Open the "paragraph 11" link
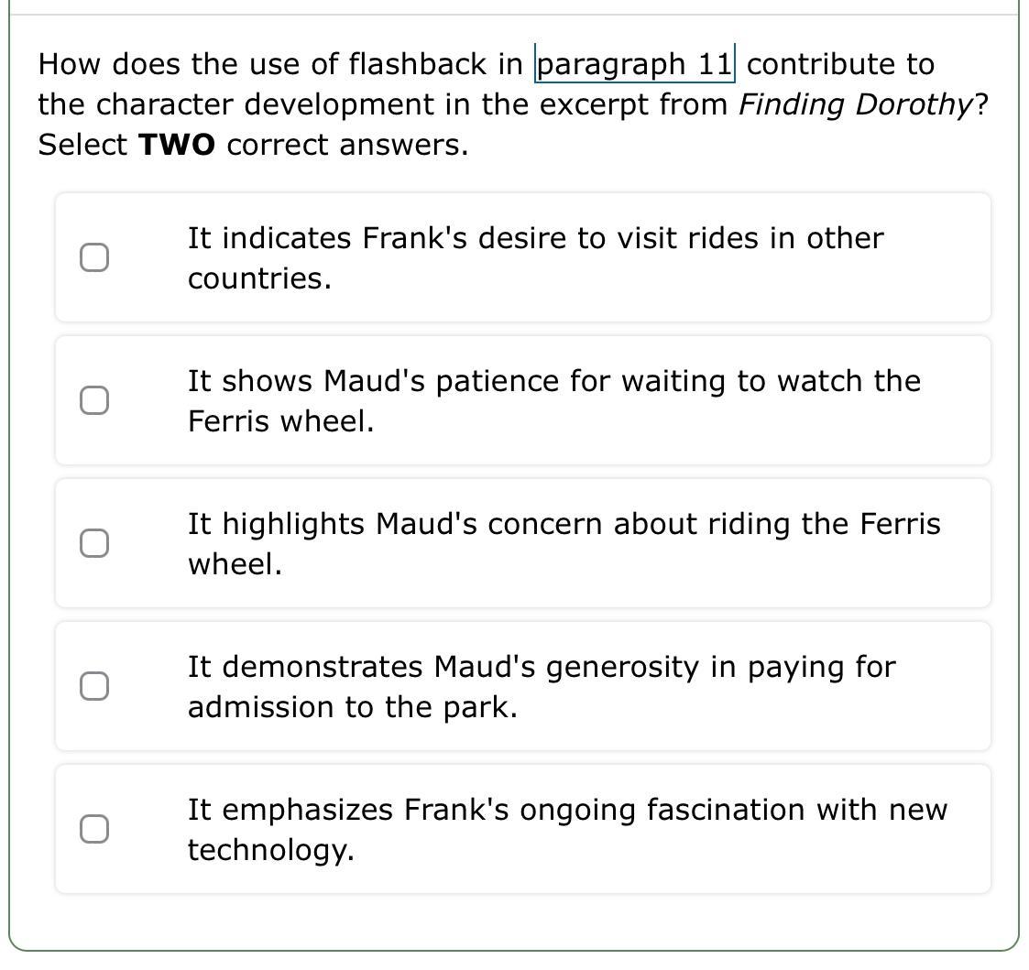Viewport: 1029px width, 970px height. 634,65
